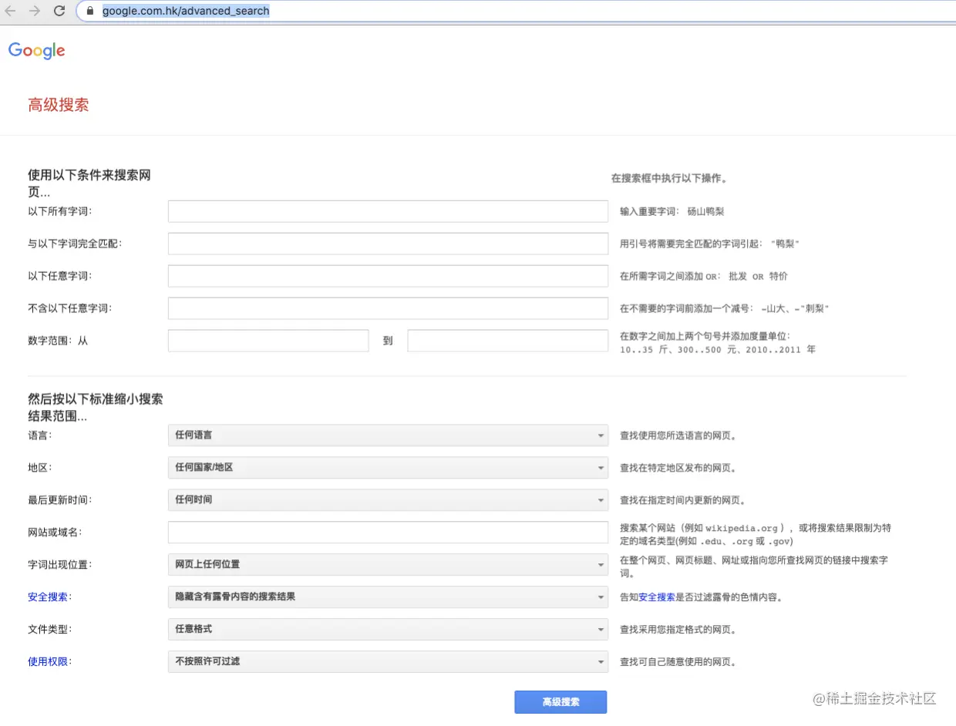Screen dimensions: 956x726
Task: Click the '查找在指定时间内更新的网页。' description
Action: (x=683, y=500)
